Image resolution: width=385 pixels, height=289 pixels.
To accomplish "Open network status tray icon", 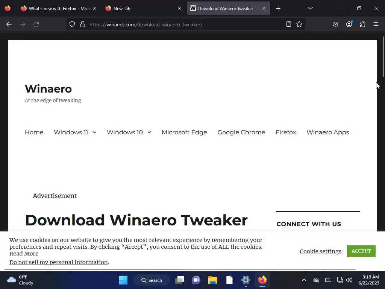I will [340, 280].
